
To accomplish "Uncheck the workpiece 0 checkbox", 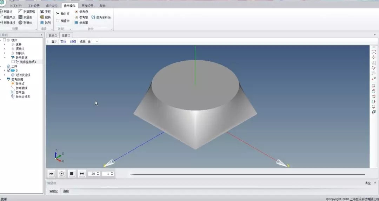I will pyautogui.click(x=9, y=71).
